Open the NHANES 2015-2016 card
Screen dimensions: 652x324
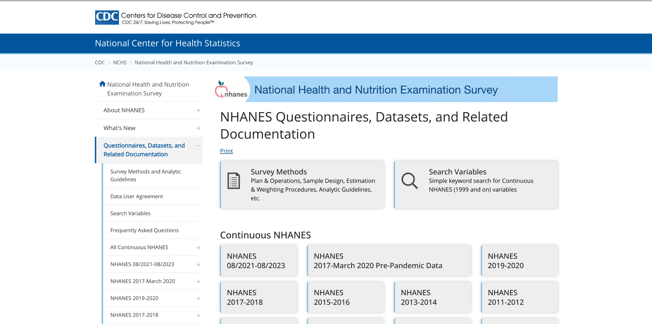[x=345, y=297]
